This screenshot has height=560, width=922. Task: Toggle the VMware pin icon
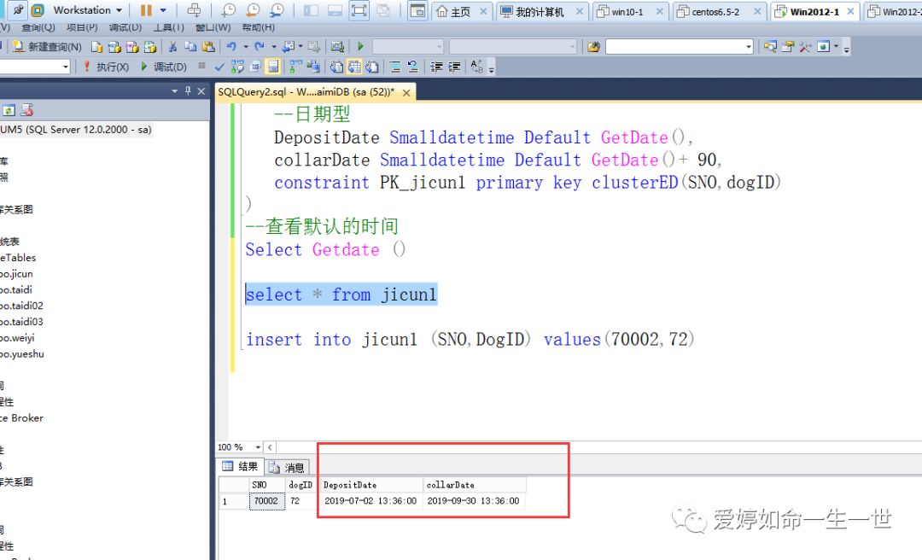pyautogui.click(x=19, y=10)
